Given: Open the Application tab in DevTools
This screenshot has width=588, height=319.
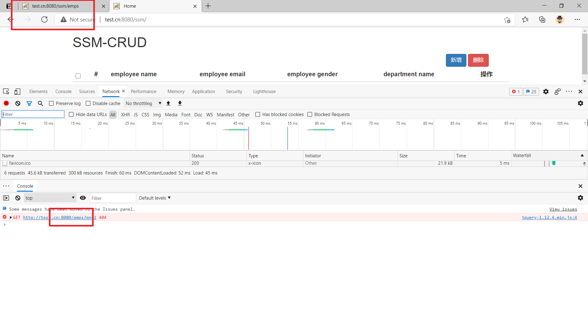Looking at the screenshot, I should click(x=203, y=92).
